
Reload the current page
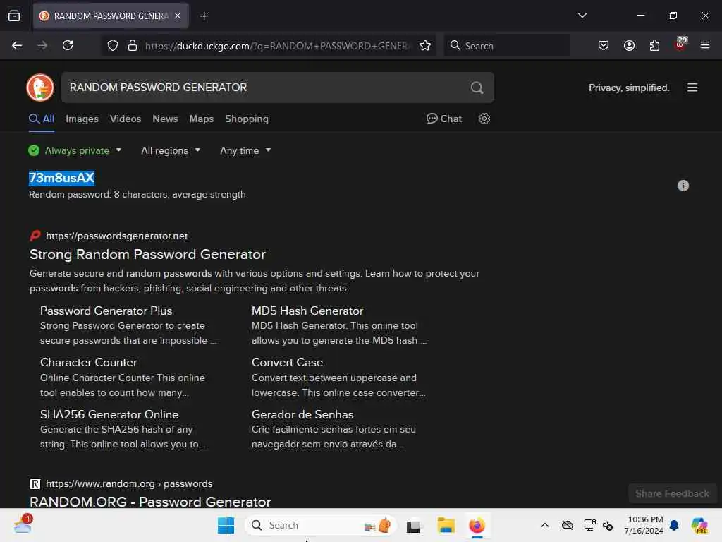tap(68, 45)
